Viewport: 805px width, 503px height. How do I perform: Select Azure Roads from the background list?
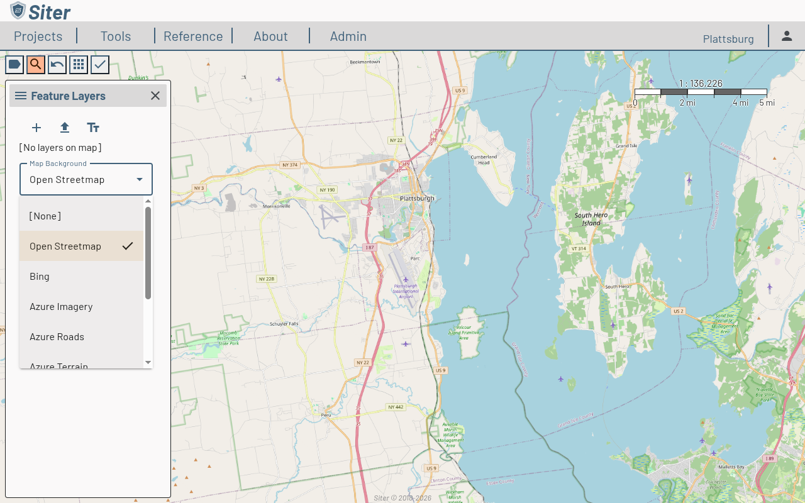(x=57, y=336)
